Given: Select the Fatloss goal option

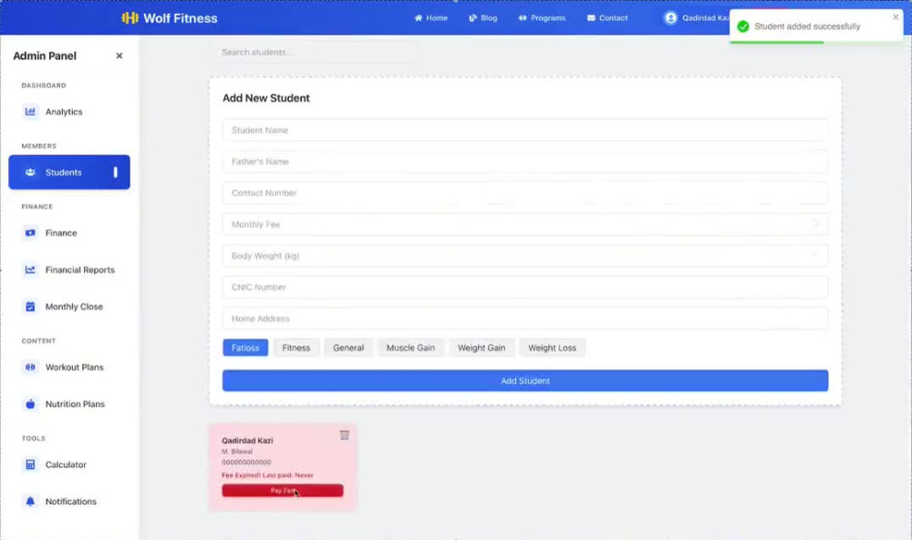Looking at the screenshot, I should (x=245, y=348).
